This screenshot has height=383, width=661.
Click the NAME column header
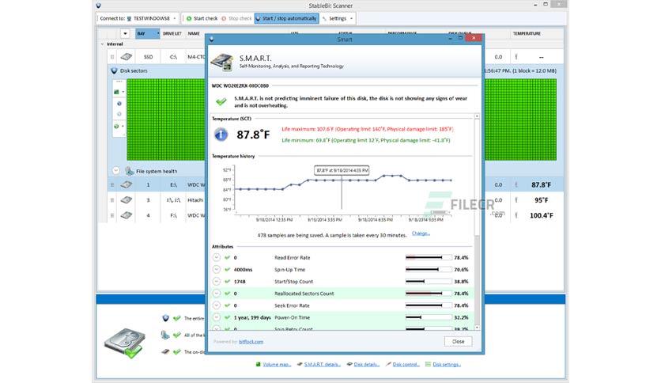point(194,34)
